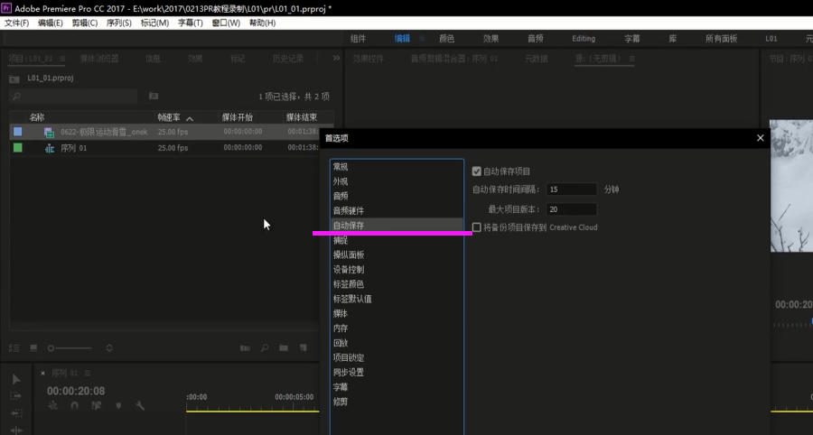813x435 pixels.
Task: Open the 剪辑(C) menu
Action: point(85,23)
